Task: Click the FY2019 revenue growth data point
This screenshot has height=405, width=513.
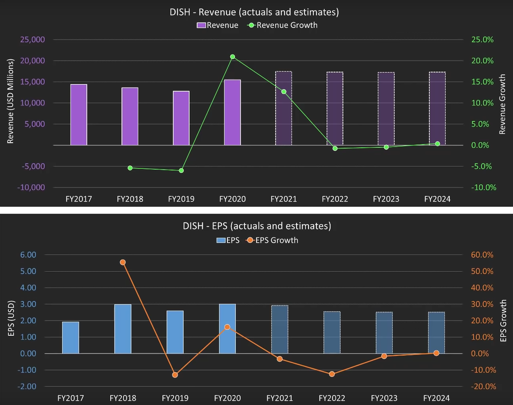Action: pyautogui.click(x=181, y=170)
